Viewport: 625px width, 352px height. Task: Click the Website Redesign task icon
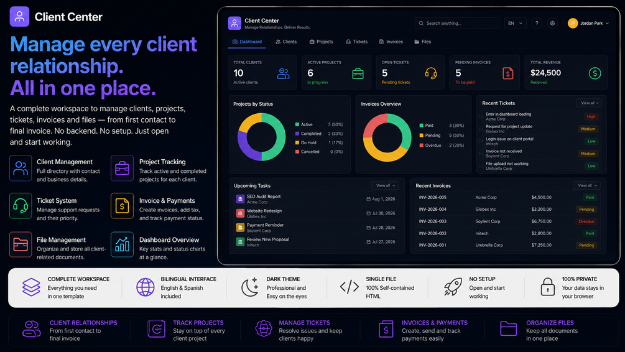(x=240, y=213)
